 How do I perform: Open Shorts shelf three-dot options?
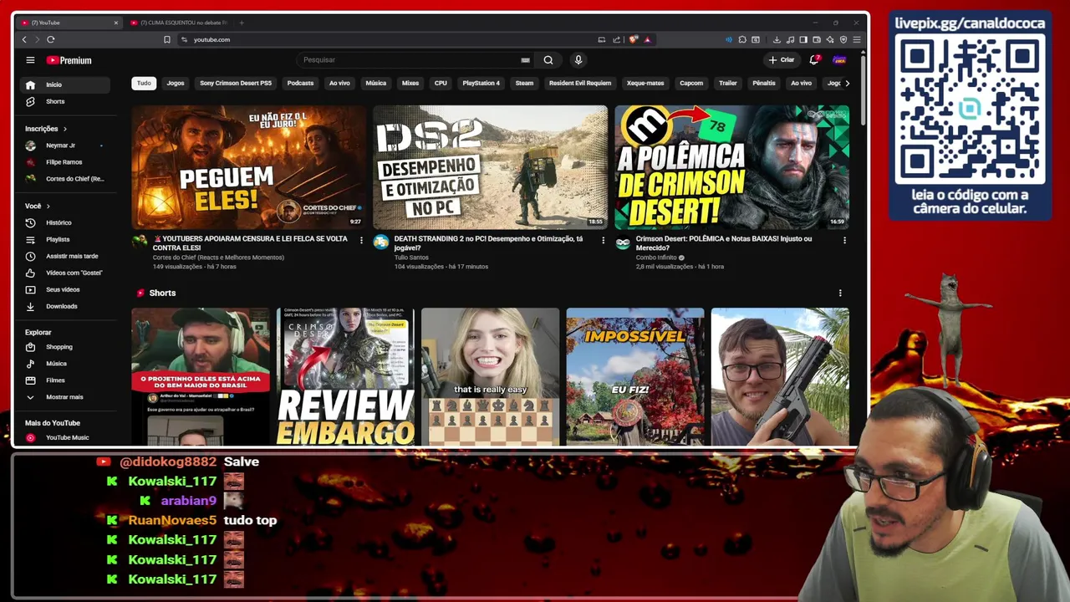coord(840,293)
